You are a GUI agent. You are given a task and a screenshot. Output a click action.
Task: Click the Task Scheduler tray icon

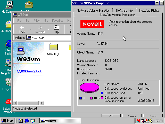tap(143, 121)
